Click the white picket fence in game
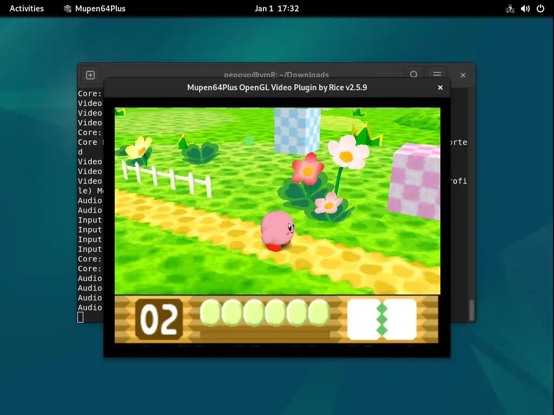 click(167, 178)
